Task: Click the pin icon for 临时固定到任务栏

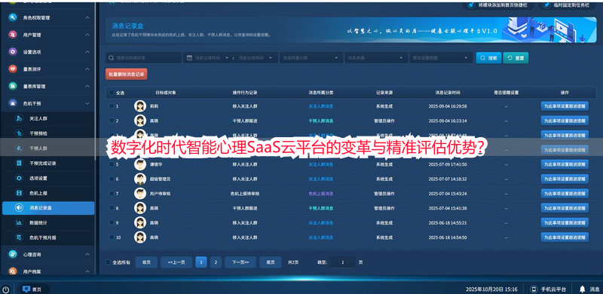Action: pos(546,5)
